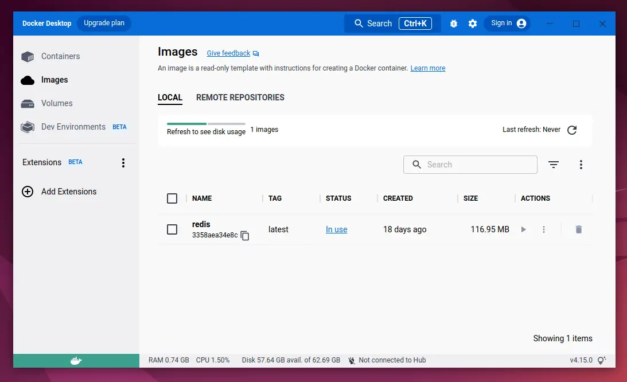Open Extensions three-dot menu
Screen dimensions: 627x382
[123, 163]
